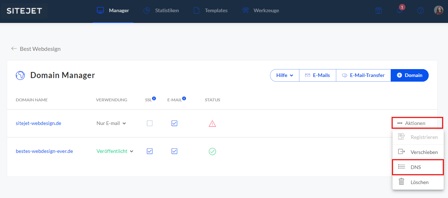448x198 pixels.
Task: Toggle SSL checkbox for bestes-webdesign-ever.de
Action: (150, 151)
